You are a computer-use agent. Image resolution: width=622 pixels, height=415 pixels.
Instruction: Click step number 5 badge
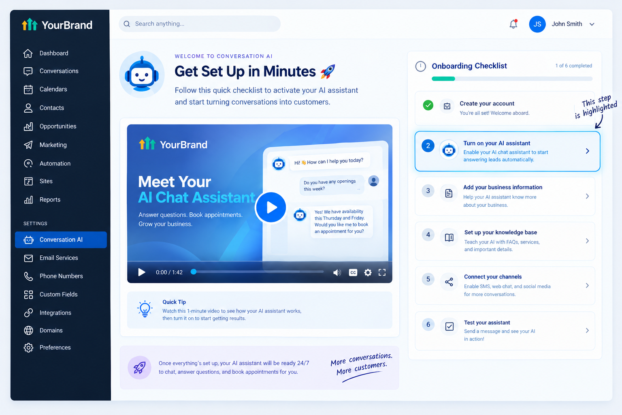point(428,279)
